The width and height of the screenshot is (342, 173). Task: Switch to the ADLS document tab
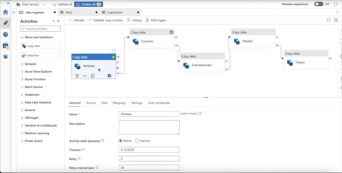79,12
